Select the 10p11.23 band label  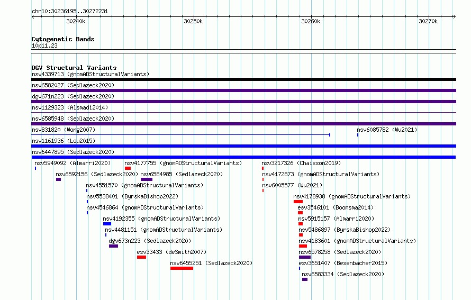(x=44, y=46)
